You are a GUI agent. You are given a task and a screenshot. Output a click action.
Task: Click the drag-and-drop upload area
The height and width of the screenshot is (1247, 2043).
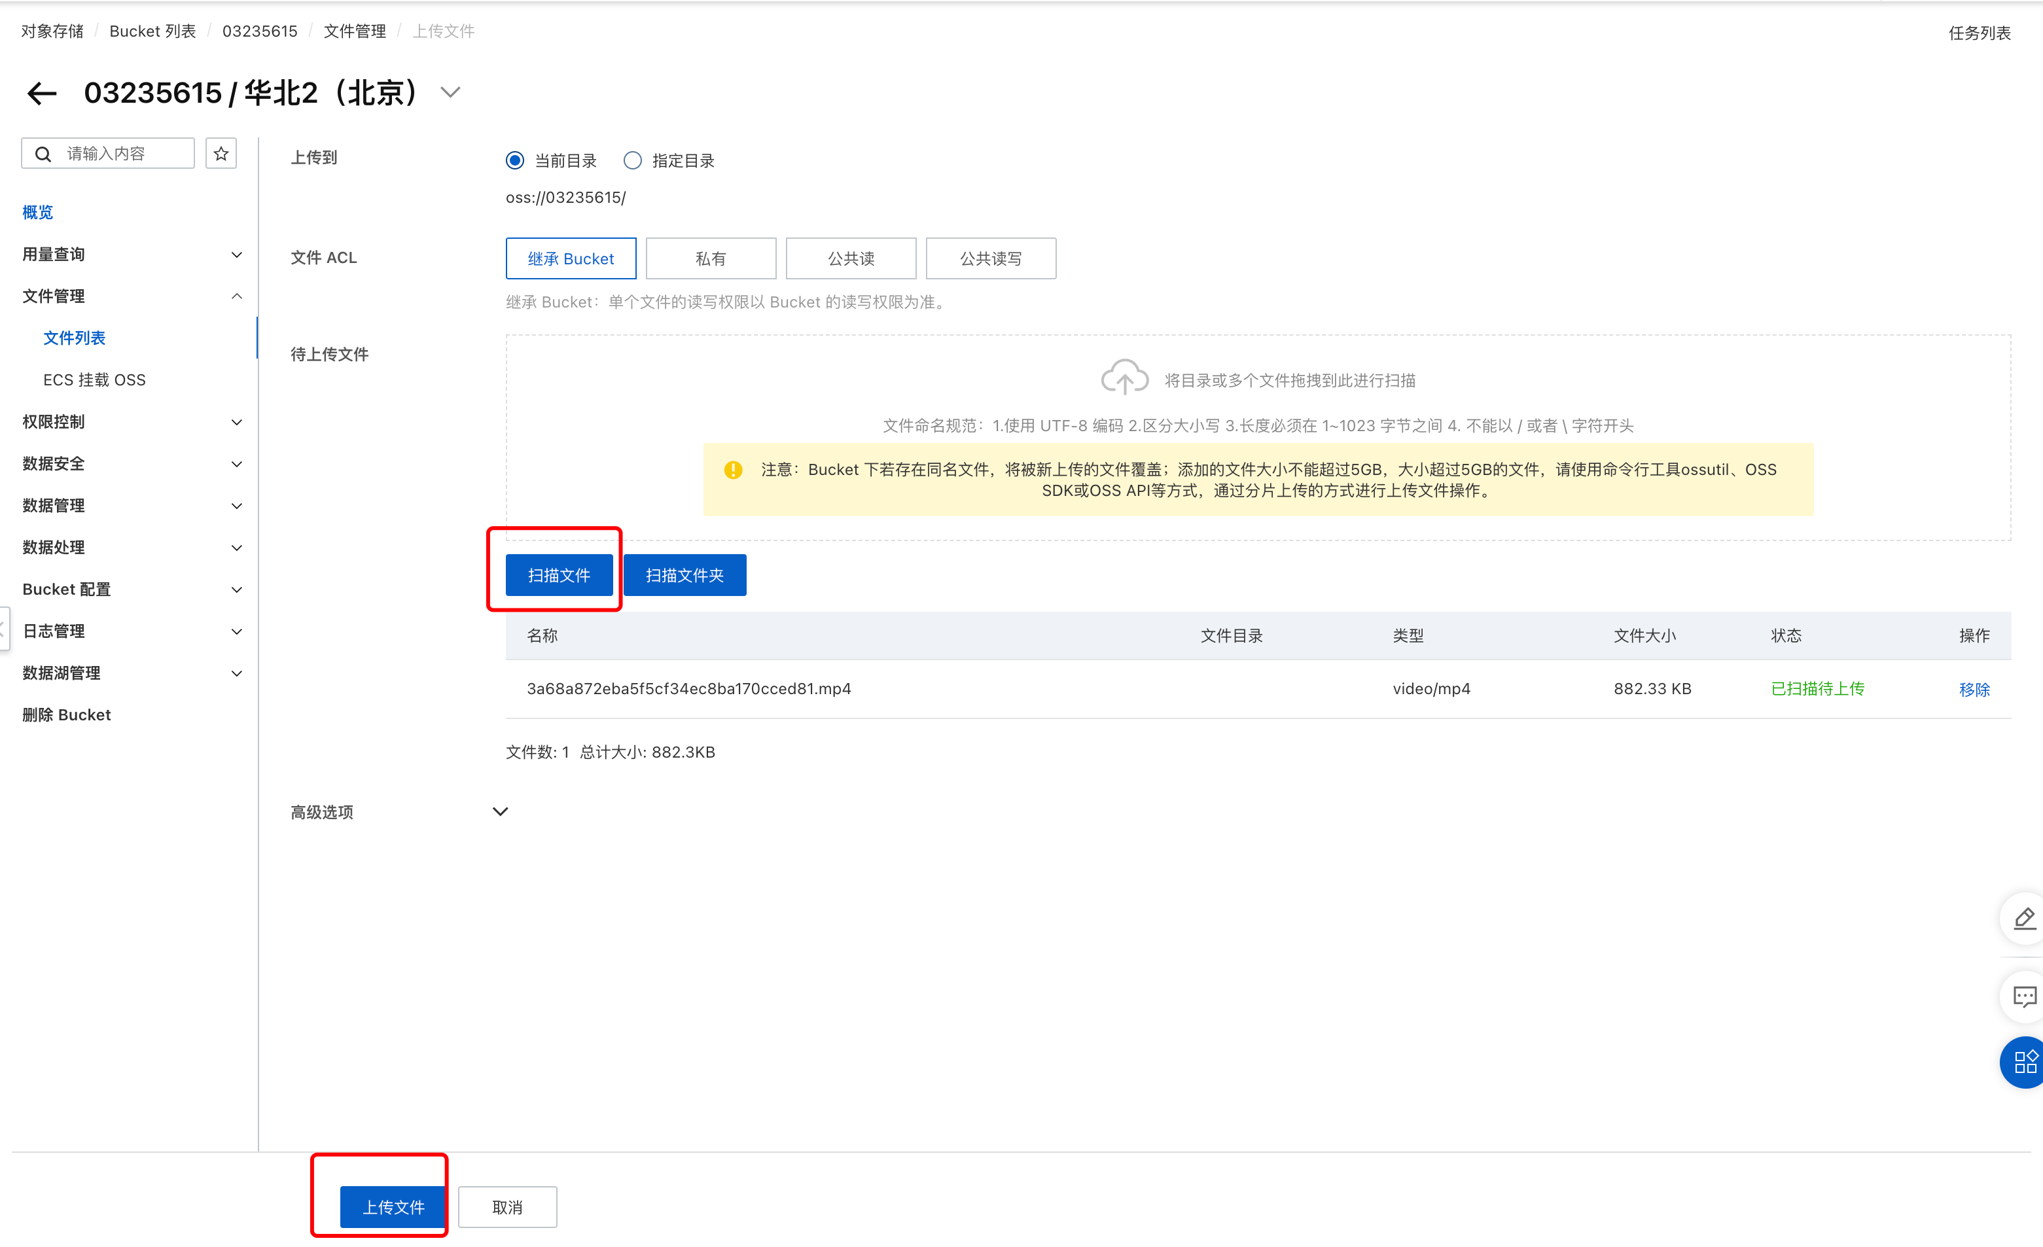pos(1258,438)
